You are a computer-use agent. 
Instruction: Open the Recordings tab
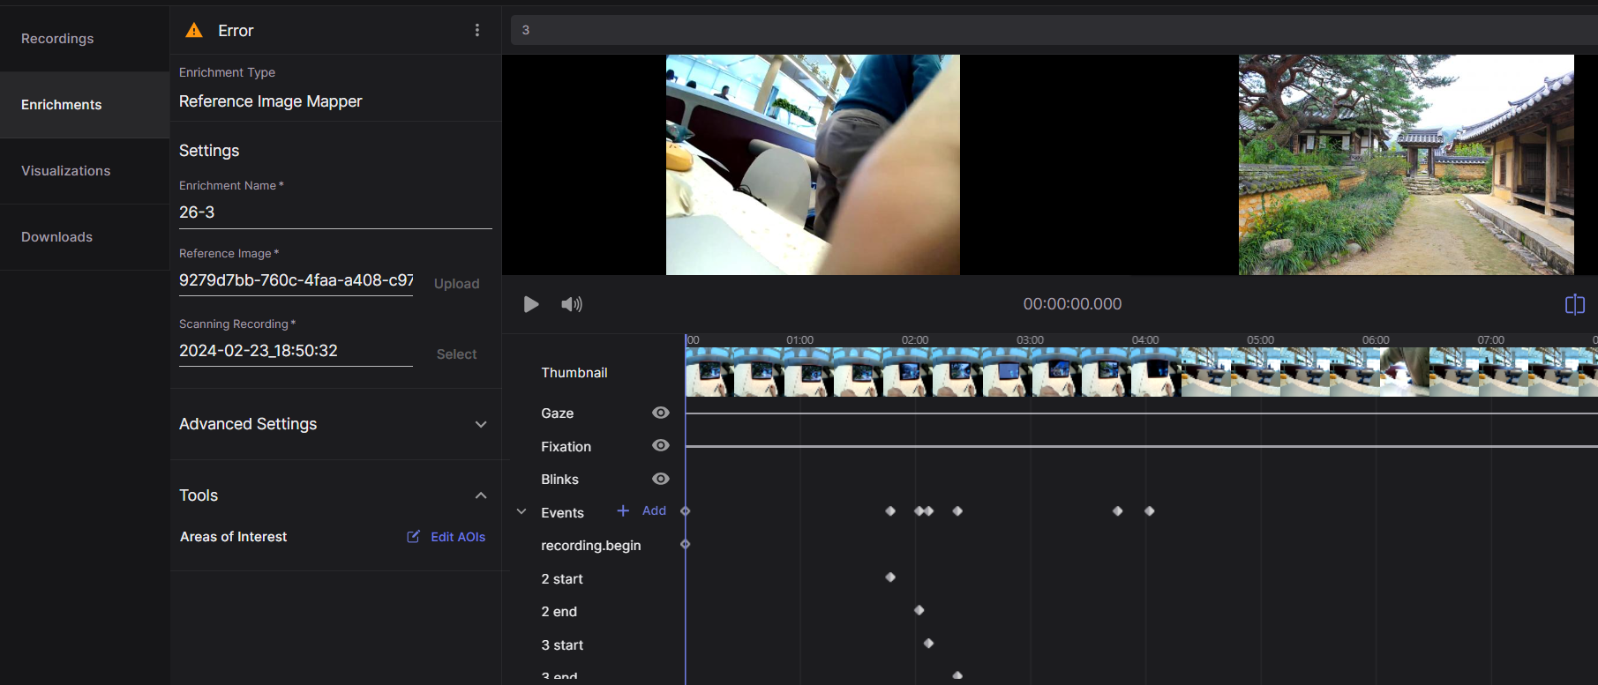85,39
